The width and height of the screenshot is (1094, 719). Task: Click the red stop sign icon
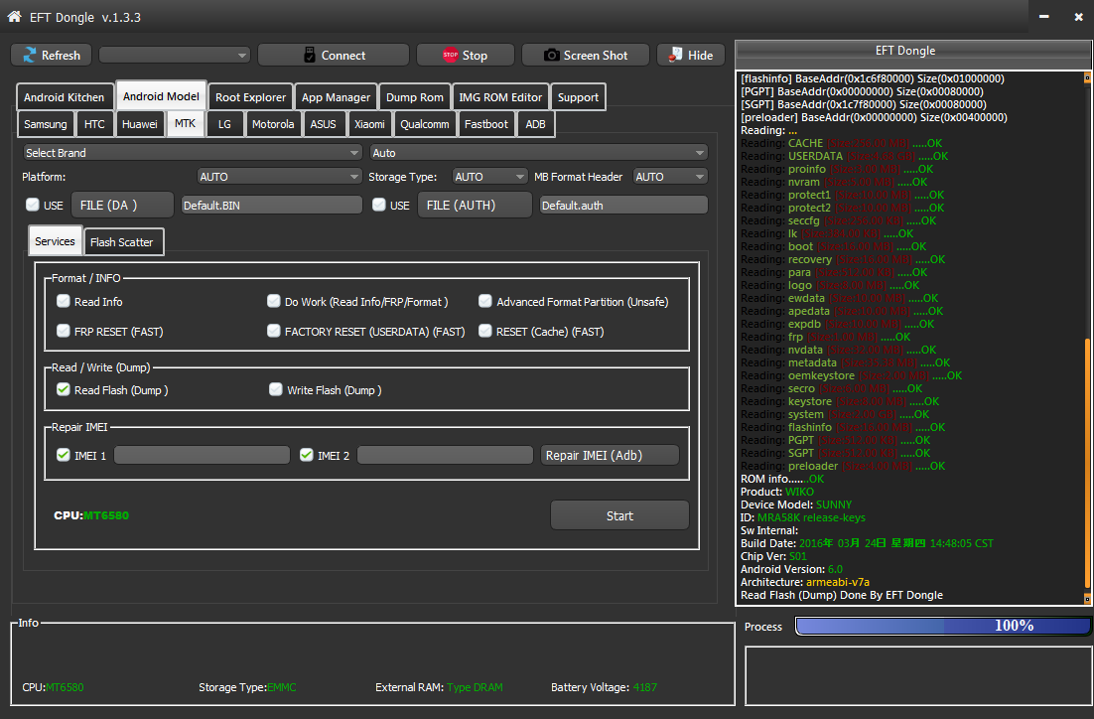coord(450,55)
